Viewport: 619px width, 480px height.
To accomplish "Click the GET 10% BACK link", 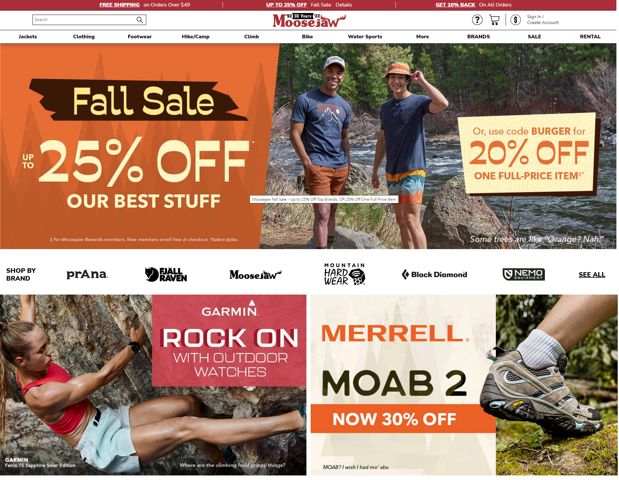I will pos(455,5).
